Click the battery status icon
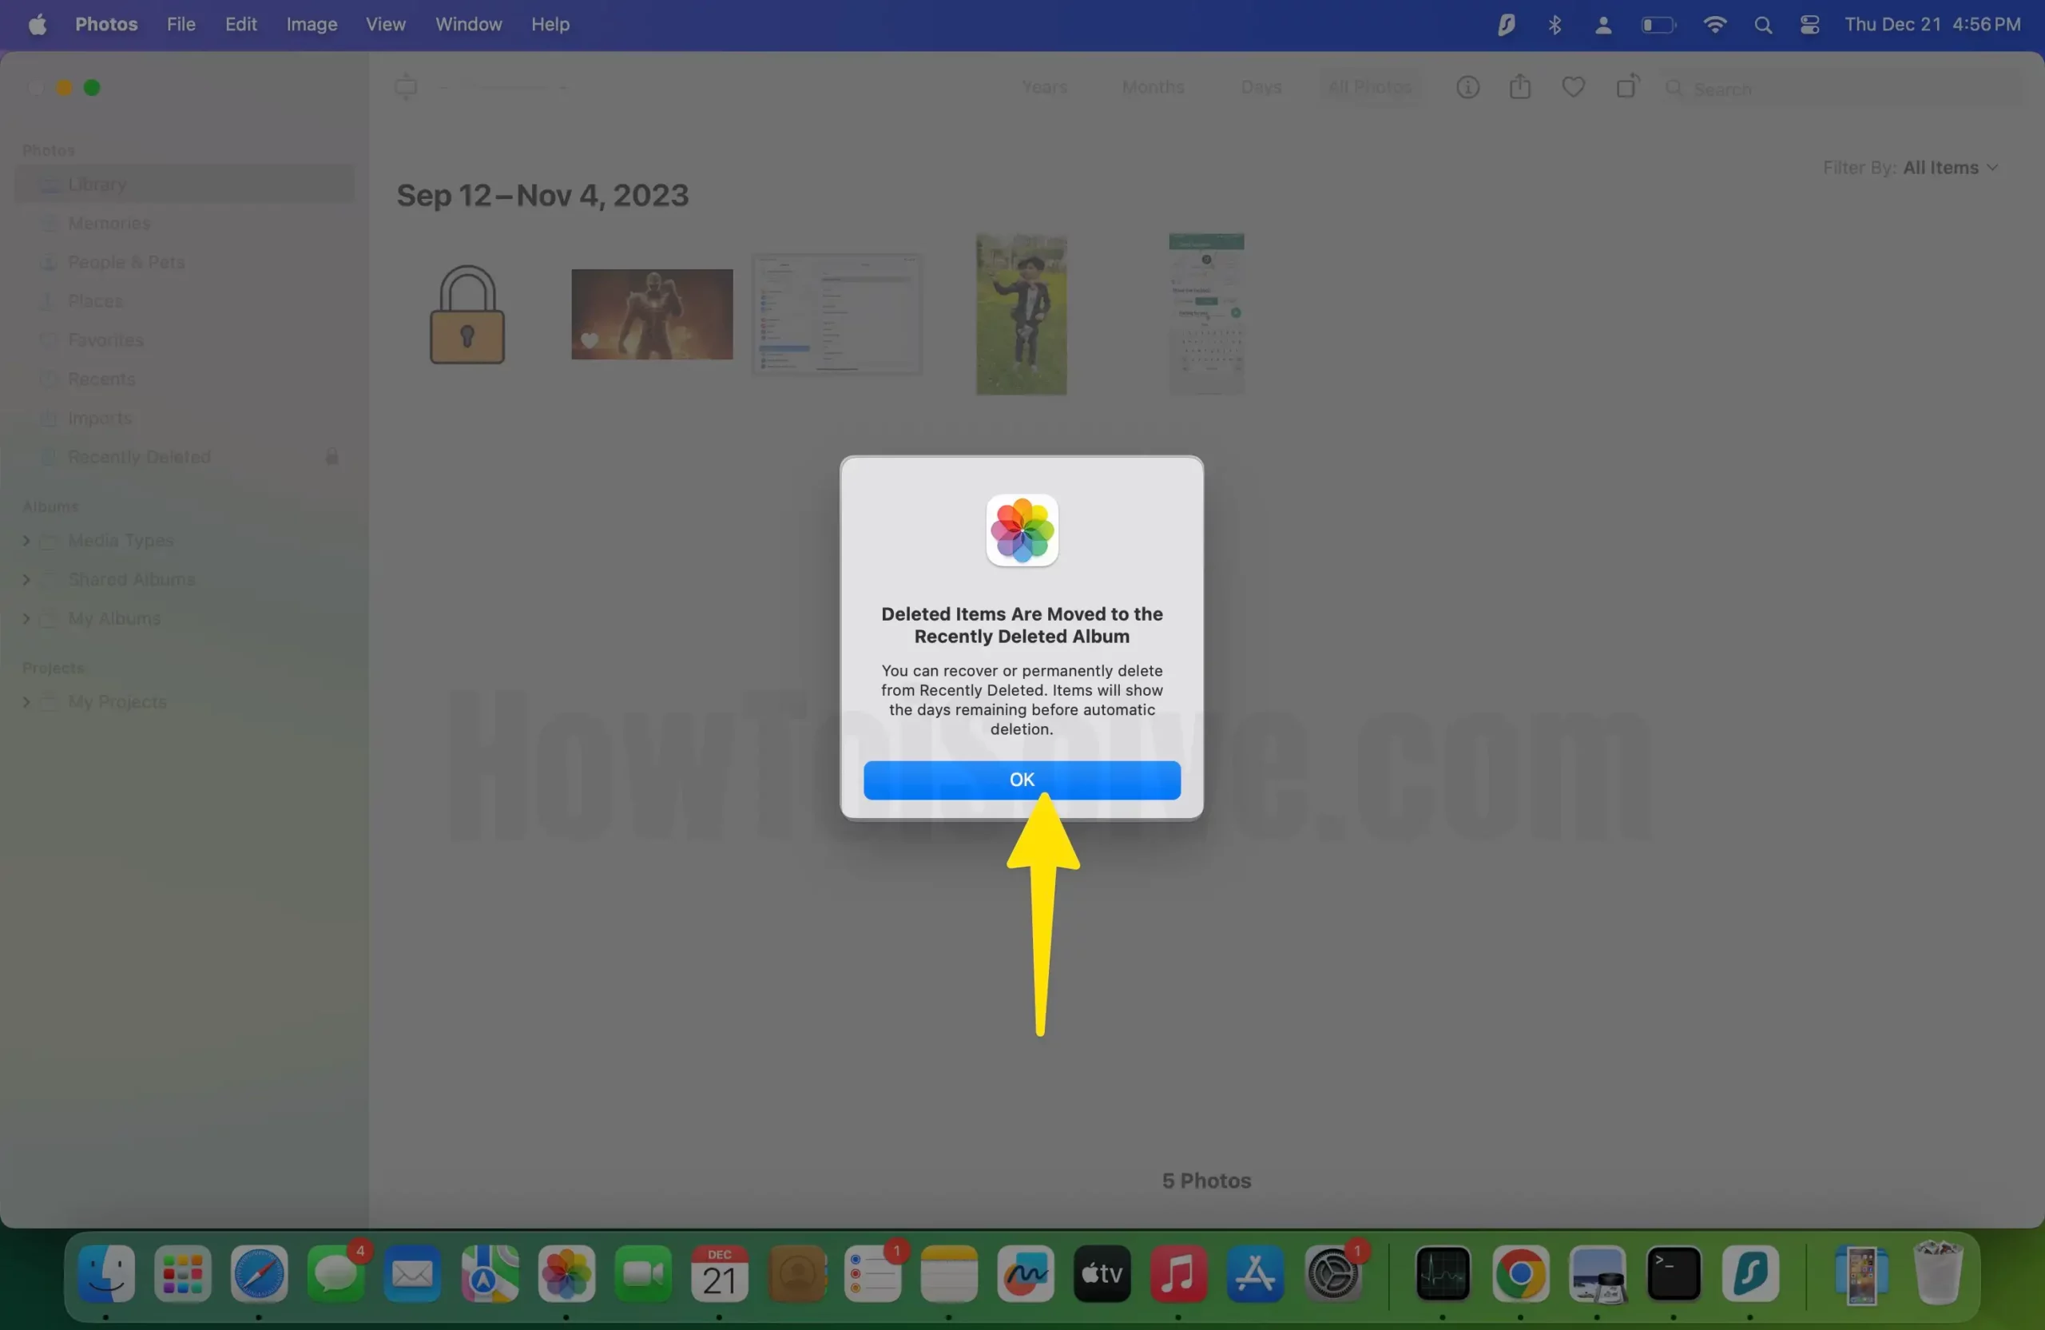Viewport: 2045px width, 1330px height. click(1658, 25)
